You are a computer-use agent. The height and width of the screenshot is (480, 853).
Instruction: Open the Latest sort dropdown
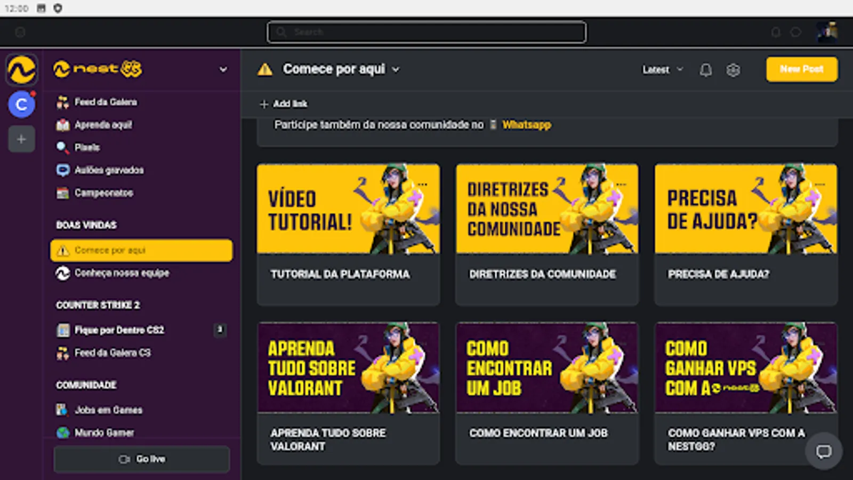[663, 69]
